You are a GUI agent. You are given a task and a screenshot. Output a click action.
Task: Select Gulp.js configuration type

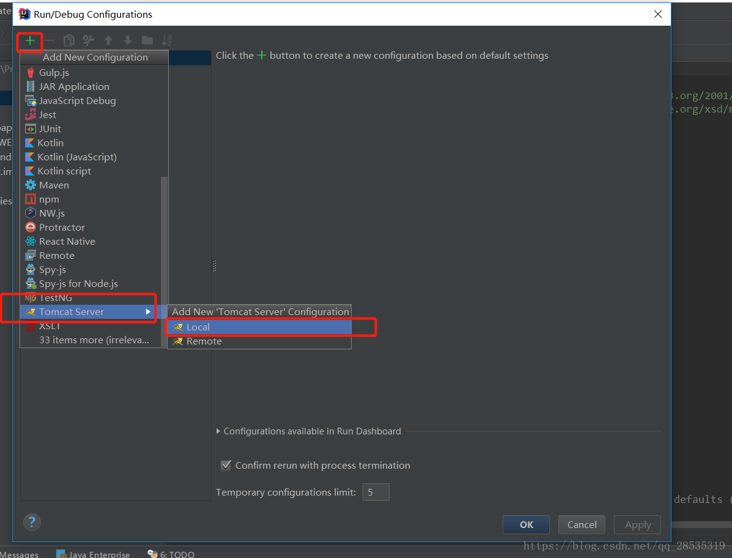pos(94,72)
